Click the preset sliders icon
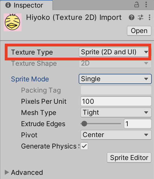This screenshot has width=154, height=179. point(141,17)
